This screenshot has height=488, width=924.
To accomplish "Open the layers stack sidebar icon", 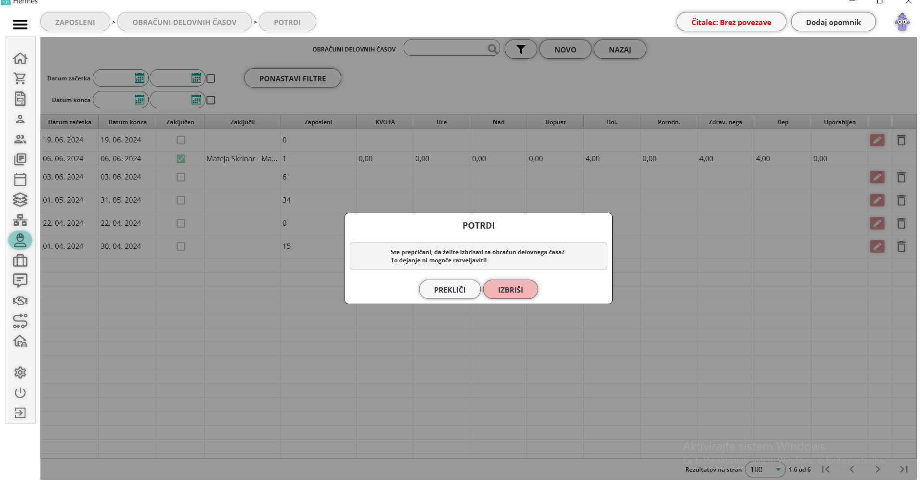I will [x=20, y=200].
